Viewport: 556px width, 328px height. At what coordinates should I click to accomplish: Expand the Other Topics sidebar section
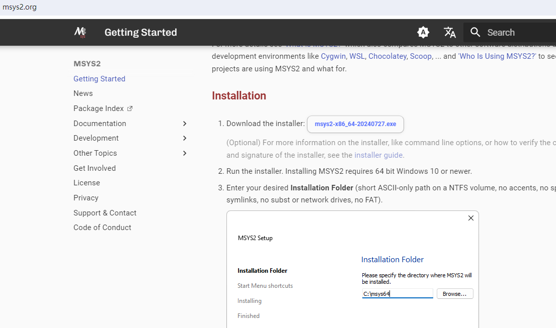(185, 153)
